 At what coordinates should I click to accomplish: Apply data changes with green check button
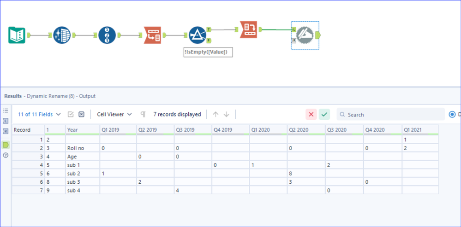(x=324, y=114)
